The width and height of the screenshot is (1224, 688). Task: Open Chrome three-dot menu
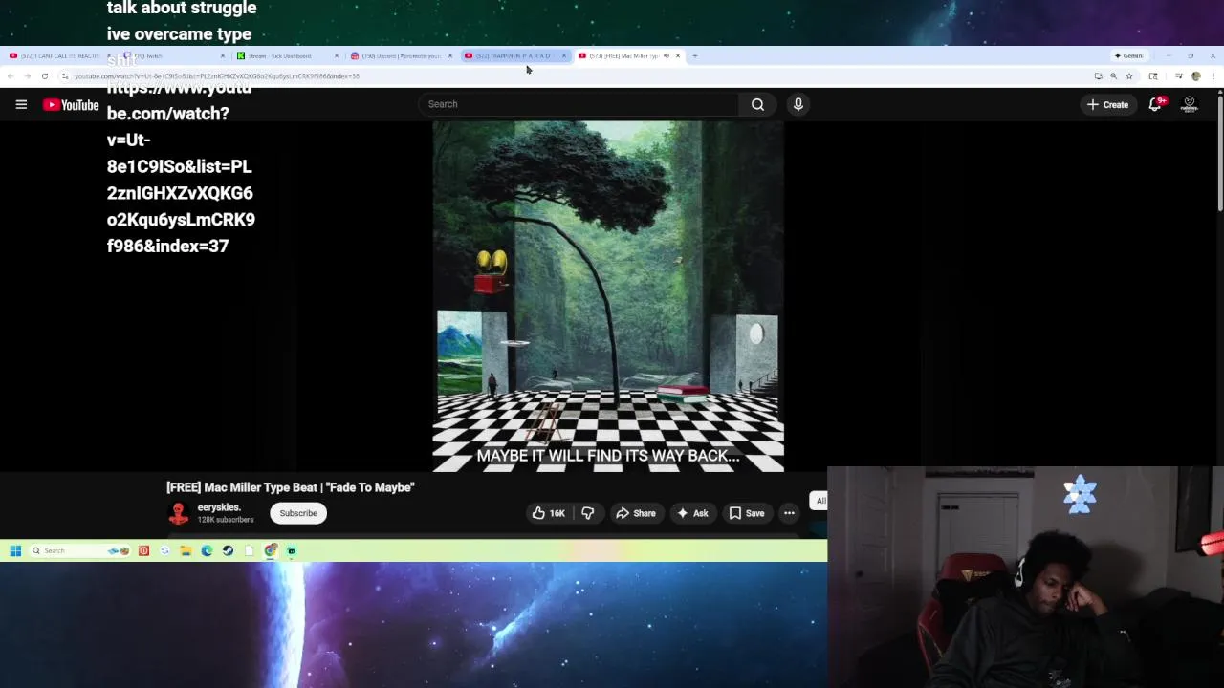point(1213,75)
